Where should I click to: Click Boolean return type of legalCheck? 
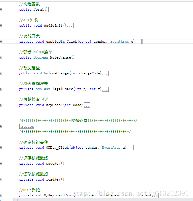point(43,89)
